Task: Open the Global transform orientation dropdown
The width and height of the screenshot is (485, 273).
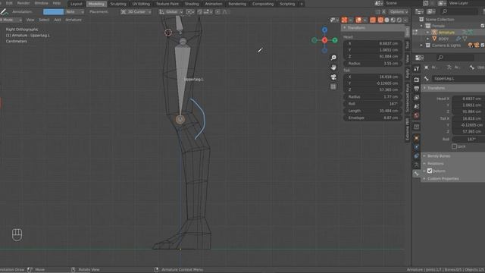Action: tap(171, 12)
